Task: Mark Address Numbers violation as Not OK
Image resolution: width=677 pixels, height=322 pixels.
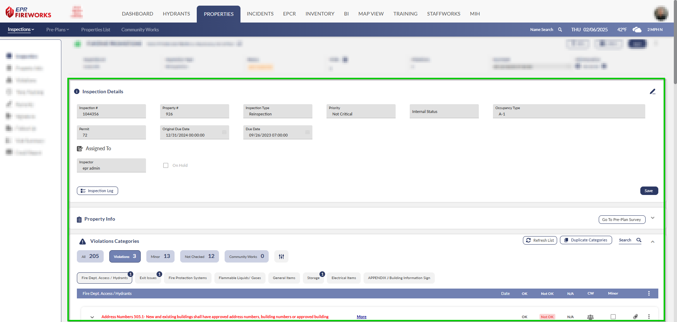Action: tap(547, 317)
